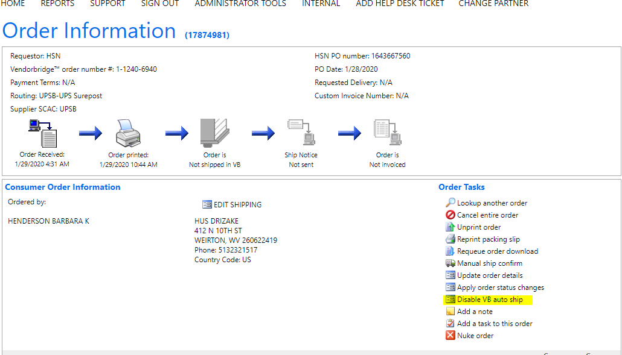622x355 pixels.
Task: Click the clipboard icon for Add a task
Action: click(450, 323)
